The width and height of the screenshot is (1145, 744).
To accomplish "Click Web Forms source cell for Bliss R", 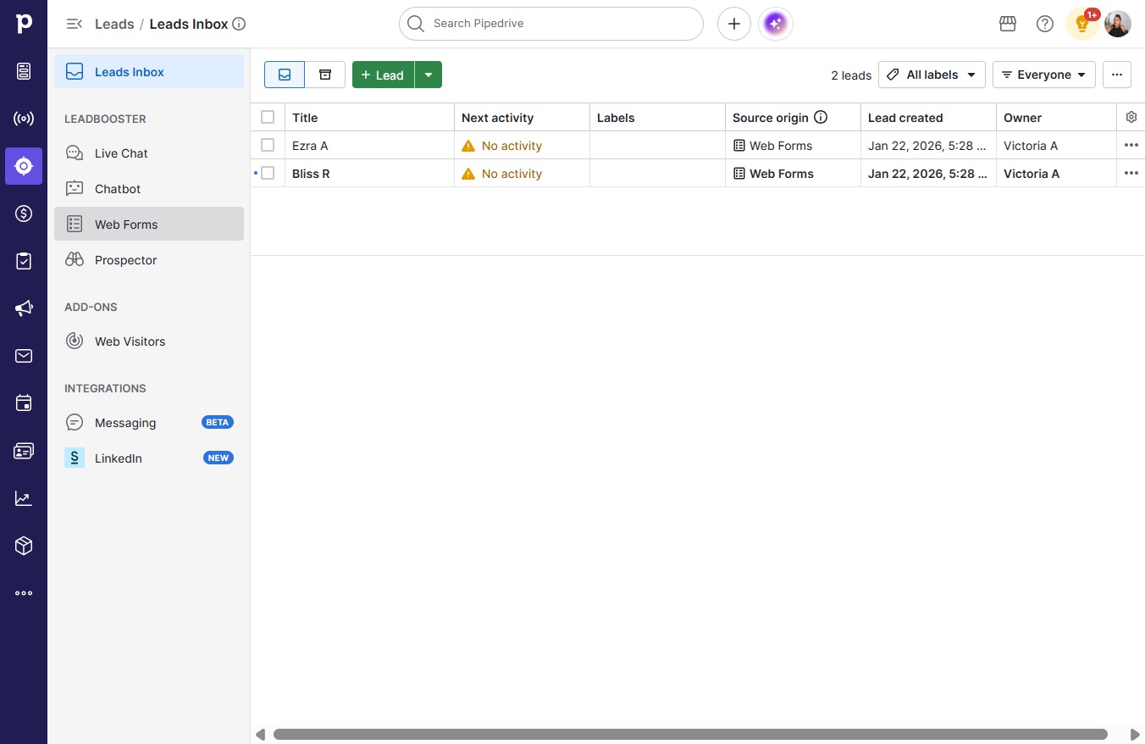I will [x=793, y=174].
